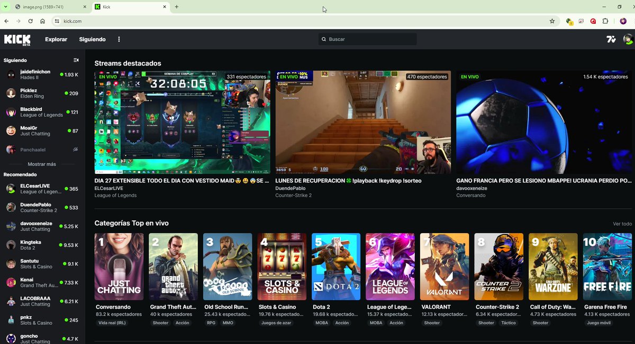Viewport: 635px width, 344px height.
Task: Open VALORANT category cover
Action: [x=444, y=267]
